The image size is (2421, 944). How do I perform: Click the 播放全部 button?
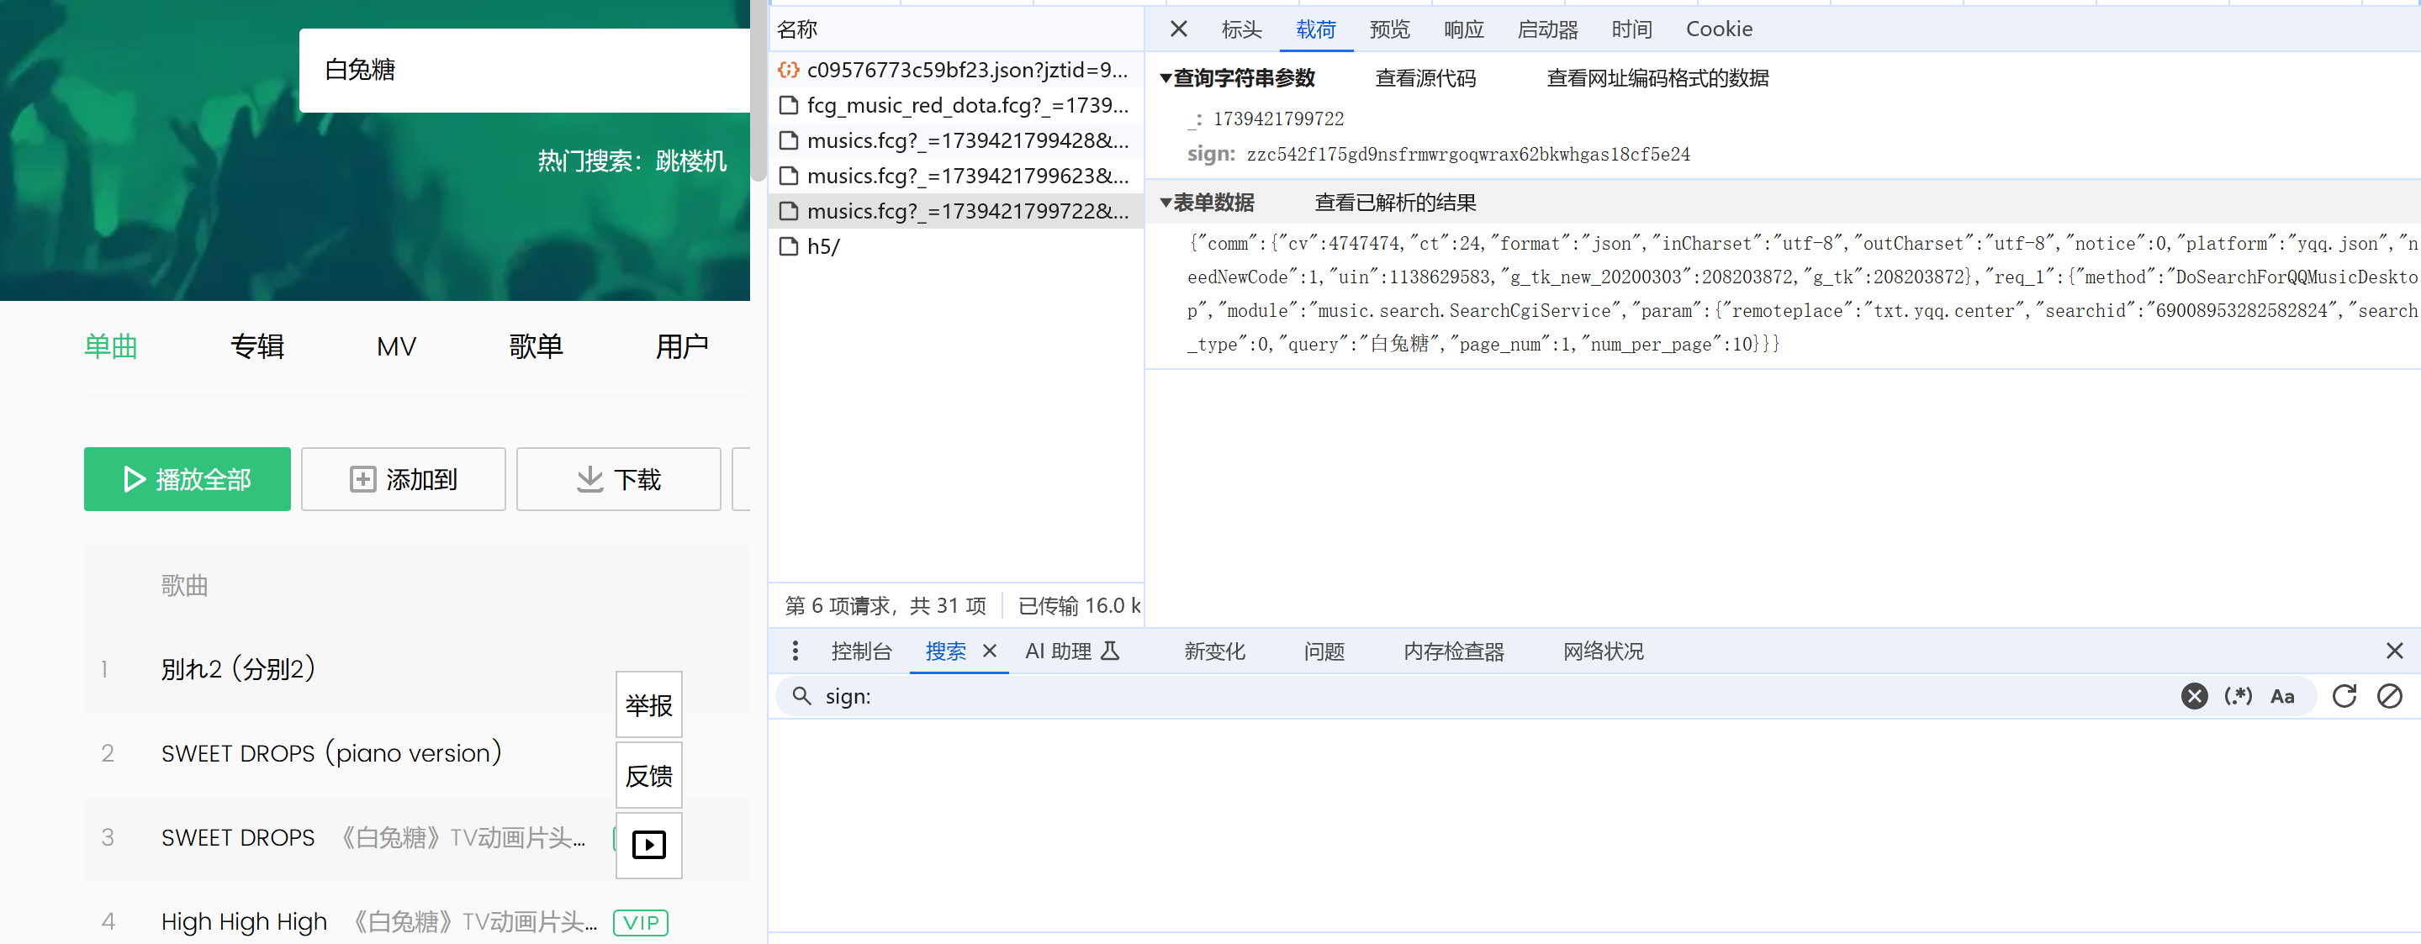pos(187,479)
